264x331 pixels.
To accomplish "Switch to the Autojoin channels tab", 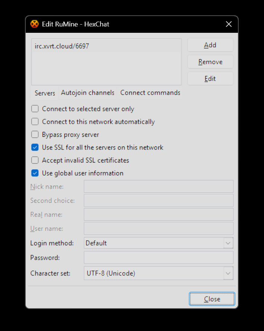I will point(88,93).
